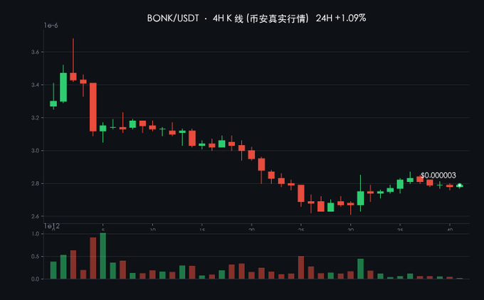Select the tallest red volume bar
The image size is (484, 300).
coord(93,258)
